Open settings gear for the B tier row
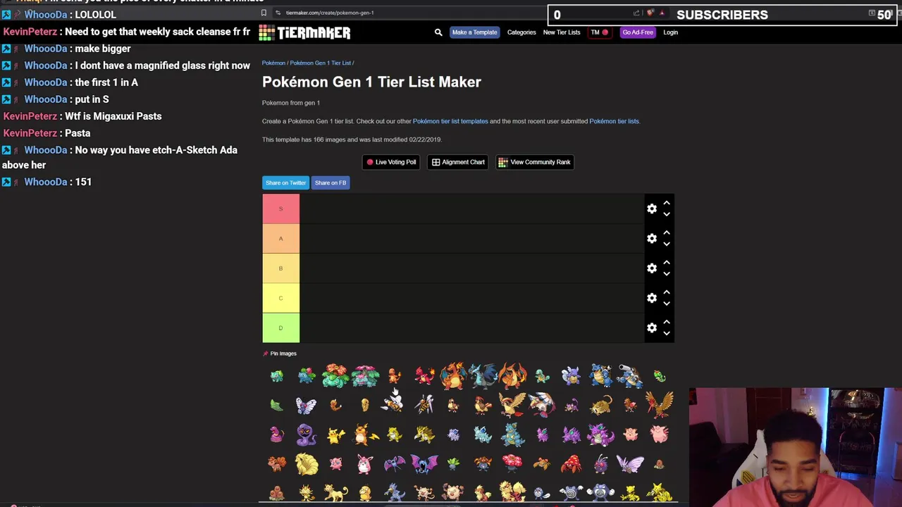Image resolution: width=902 pixels, height=507 pixels. tap(652, 268)
